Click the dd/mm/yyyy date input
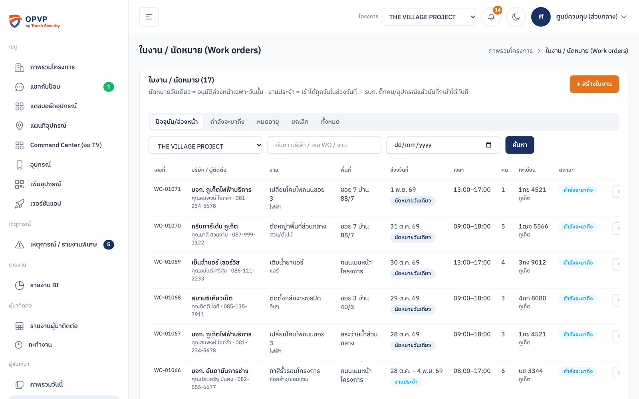The height and width of the screenshot is (399, 639). coord(443,145)
